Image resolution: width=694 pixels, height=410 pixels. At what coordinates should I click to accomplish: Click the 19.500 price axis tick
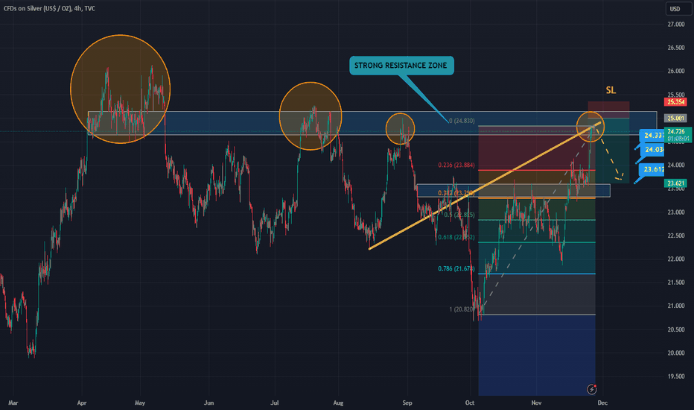coord(676,376)
